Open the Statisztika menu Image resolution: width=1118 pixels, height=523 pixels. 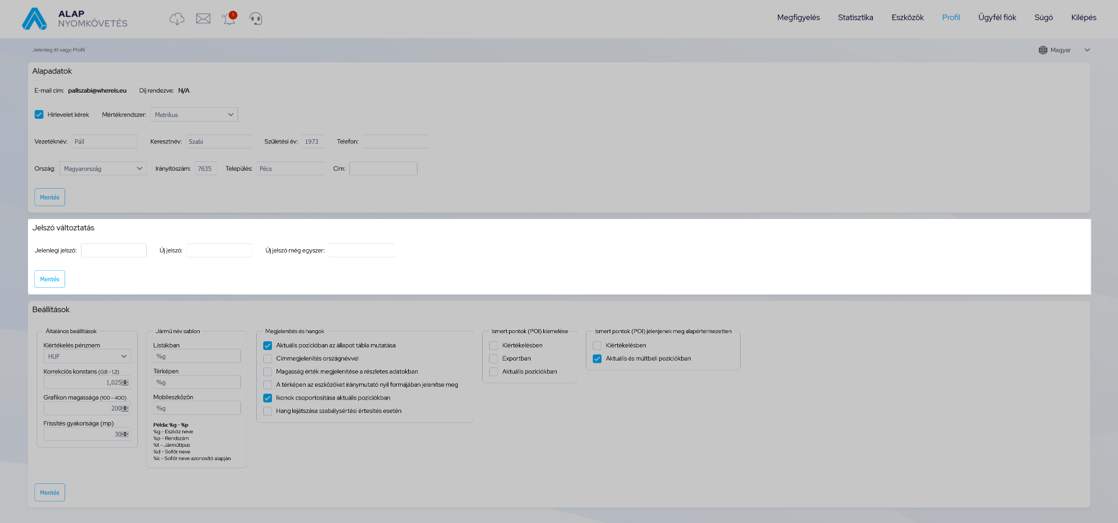tap(855, 17)
